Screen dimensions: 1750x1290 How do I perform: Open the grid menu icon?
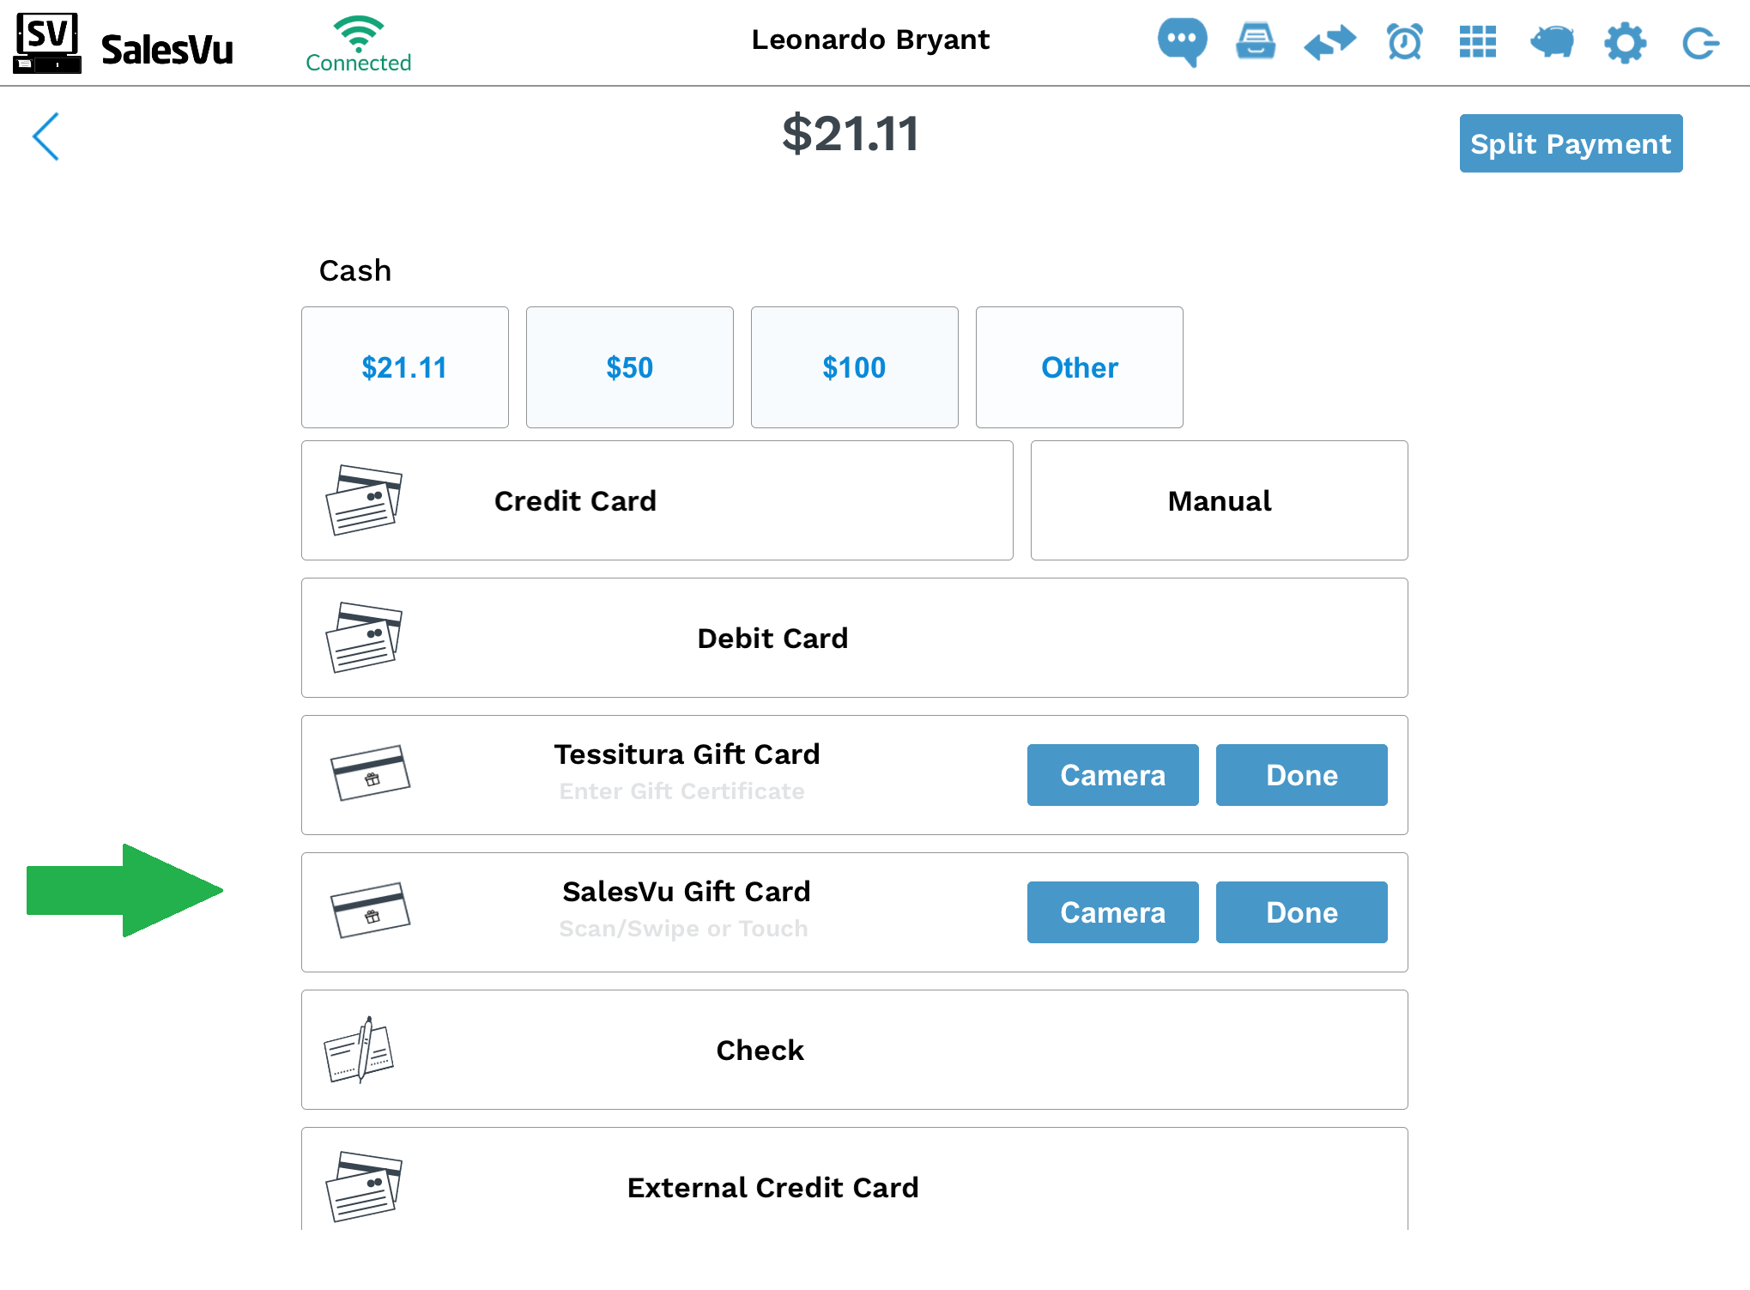1478,41
